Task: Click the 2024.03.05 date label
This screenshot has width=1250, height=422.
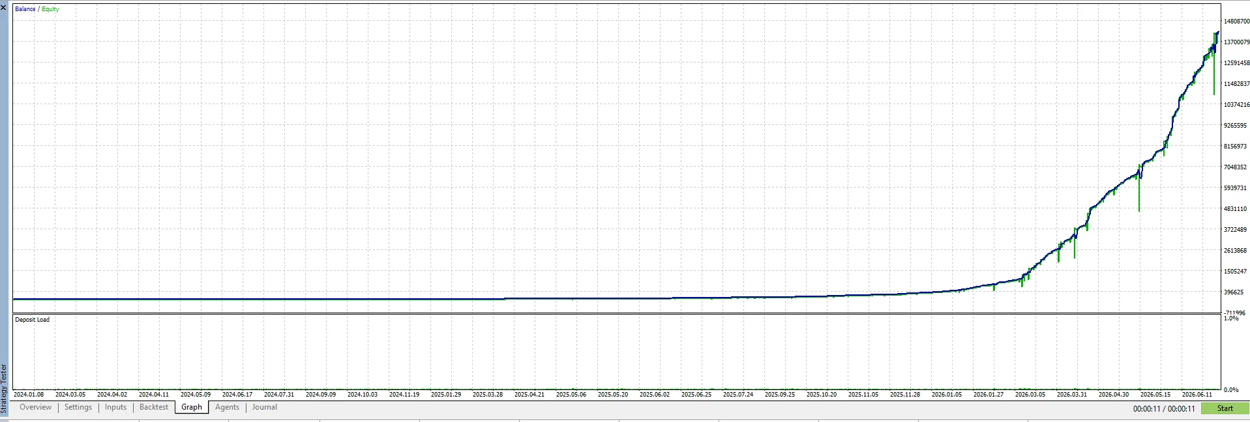Action: tap(70, 395)
